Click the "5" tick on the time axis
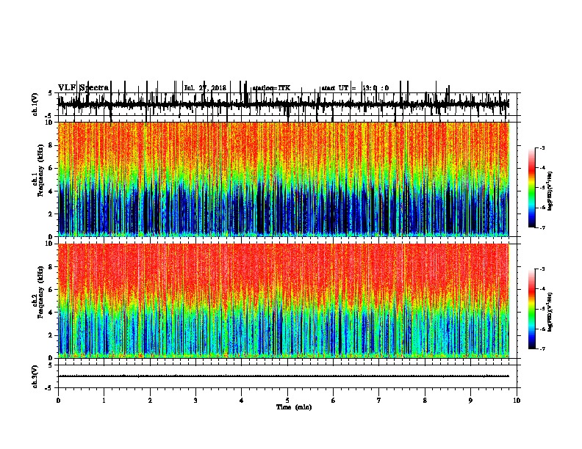This screenshot has width=582, height=449. (x=287, y=401)
